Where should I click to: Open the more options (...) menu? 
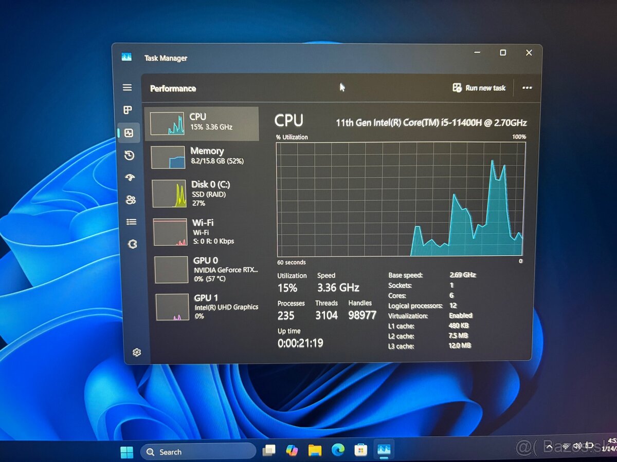527,88
